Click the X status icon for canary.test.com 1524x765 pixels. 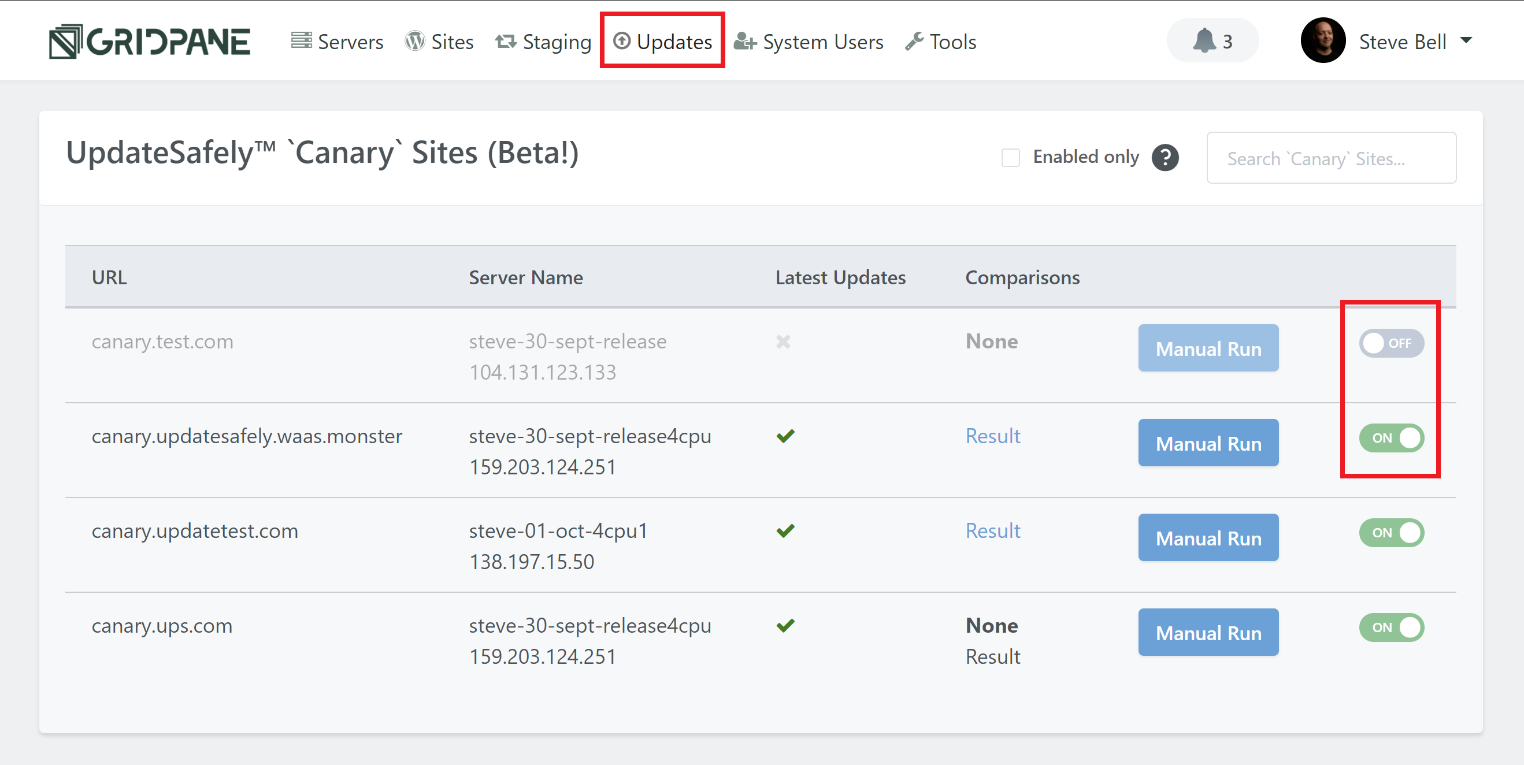783,341
